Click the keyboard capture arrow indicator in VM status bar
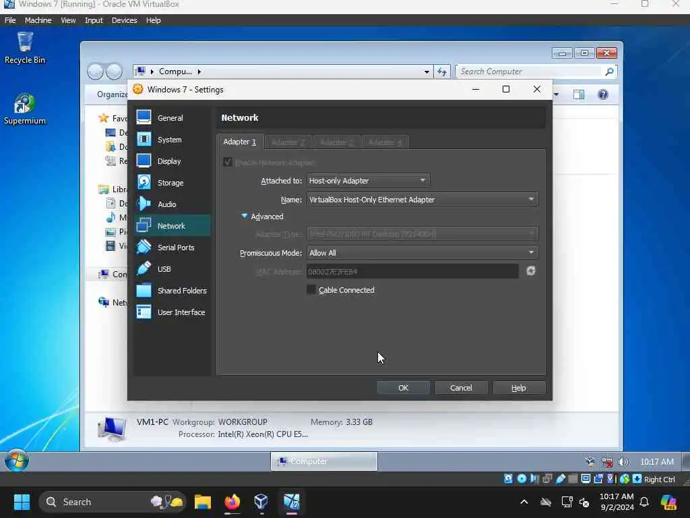The image size is (690, 518). [x=637, y=479]
